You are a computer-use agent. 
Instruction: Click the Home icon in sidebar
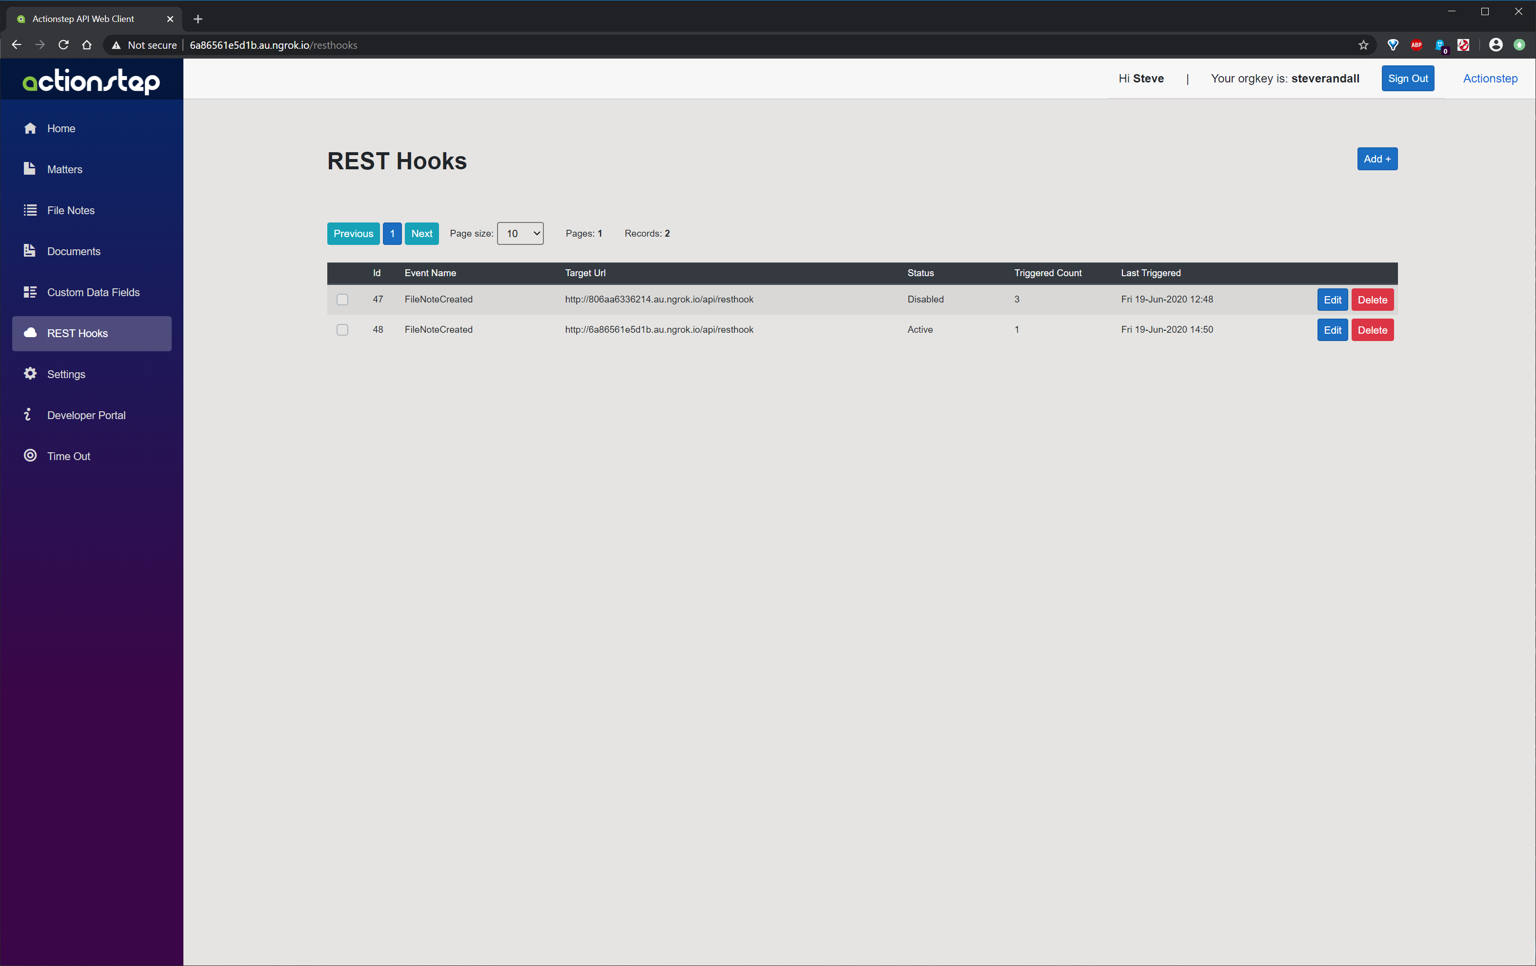tap(30, 128)
